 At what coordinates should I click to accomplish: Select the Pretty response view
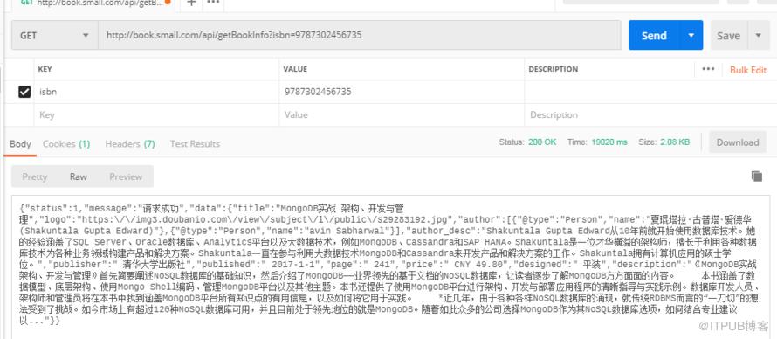pyautogui.click(x=34, y=176)
